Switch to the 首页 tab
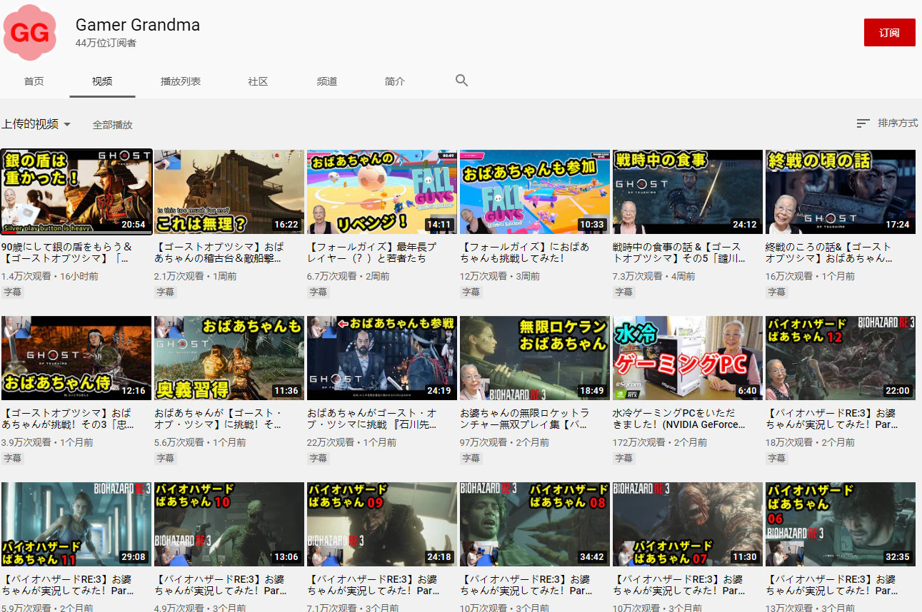 [x=34, y=81]
